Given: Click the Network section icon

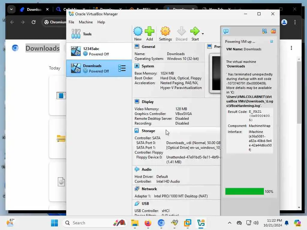Looking at the screenshot, I should [137, 189].
